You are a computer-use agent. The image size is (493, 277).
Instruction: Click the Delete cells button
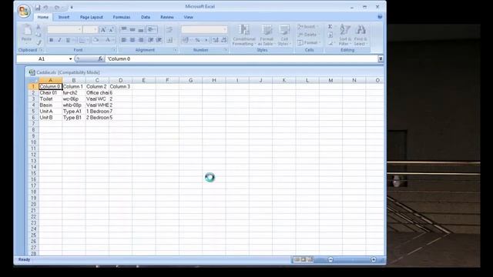[308, 35]
